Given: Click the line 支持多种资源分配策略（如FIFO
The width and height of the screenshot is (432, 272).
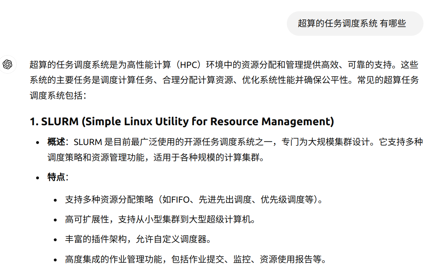Looking at the screenshot, I should 194,199.
